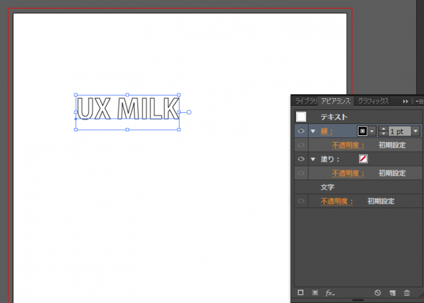
Task: Open the stroke weight 1 pt dropdown
Action: click(x=415, y=131)
